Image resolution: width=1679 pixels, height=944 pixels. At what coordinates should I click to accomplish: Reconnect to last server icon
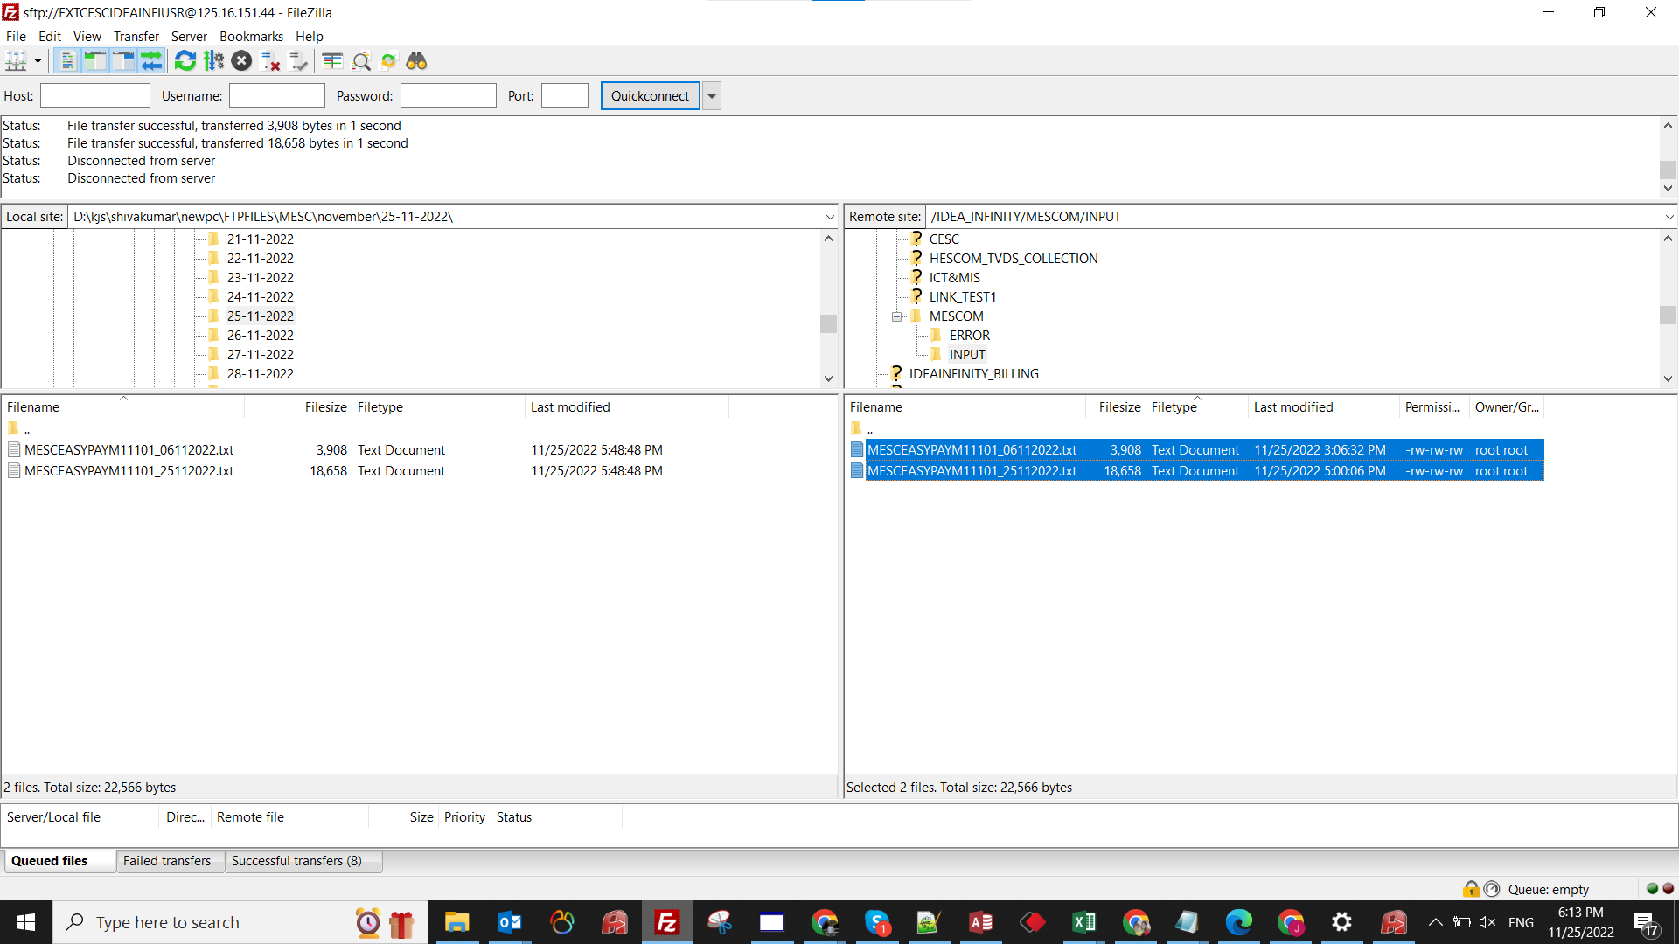[x=298, y=61]
